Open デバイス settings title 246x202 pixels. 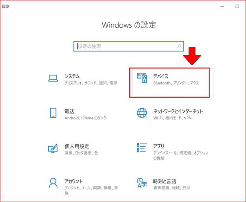161,76
